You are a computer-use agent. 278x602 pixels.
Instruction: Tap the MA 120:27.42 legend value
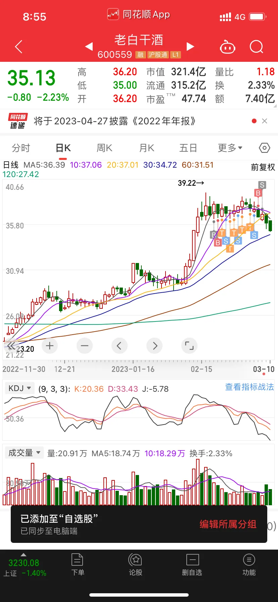coord(21,174)
